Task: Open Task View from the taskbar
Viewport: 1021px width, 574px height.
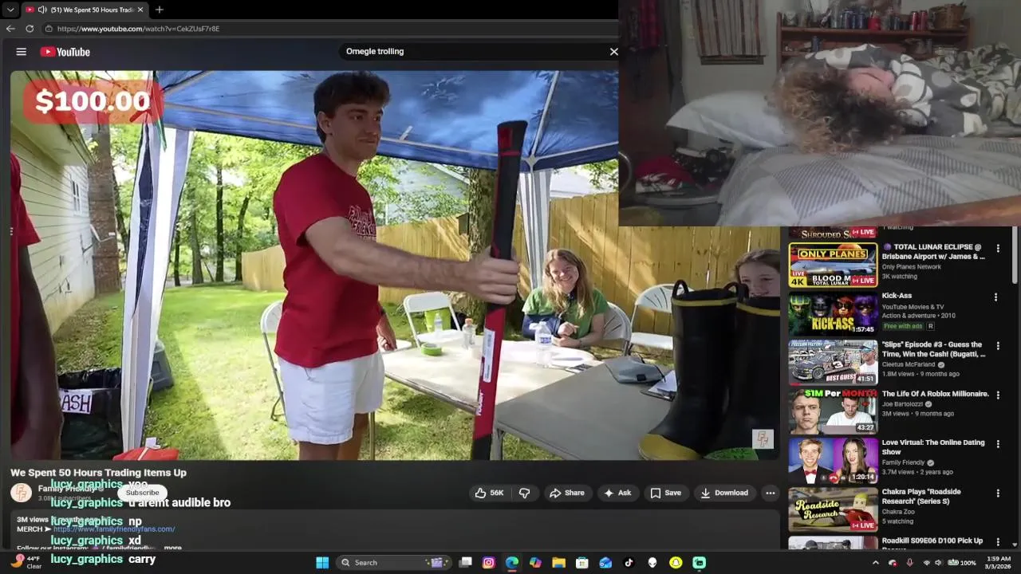Action: 466,562
